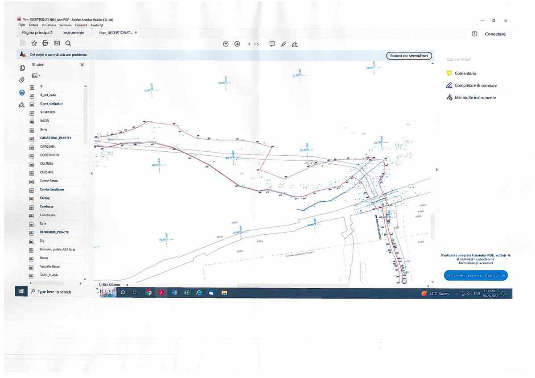Toggle visibility of CURS APE layer
The width and height of the screenshot is (535, 378).
(32, 172)
